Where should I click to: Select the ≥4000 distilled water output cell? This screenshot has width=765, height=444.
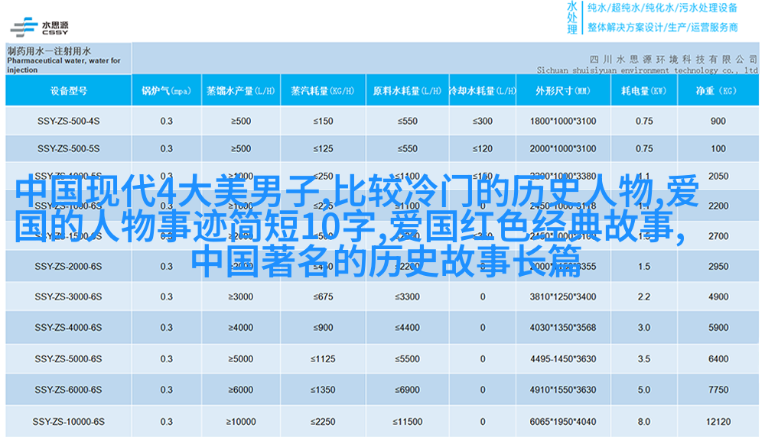point(241,328)
